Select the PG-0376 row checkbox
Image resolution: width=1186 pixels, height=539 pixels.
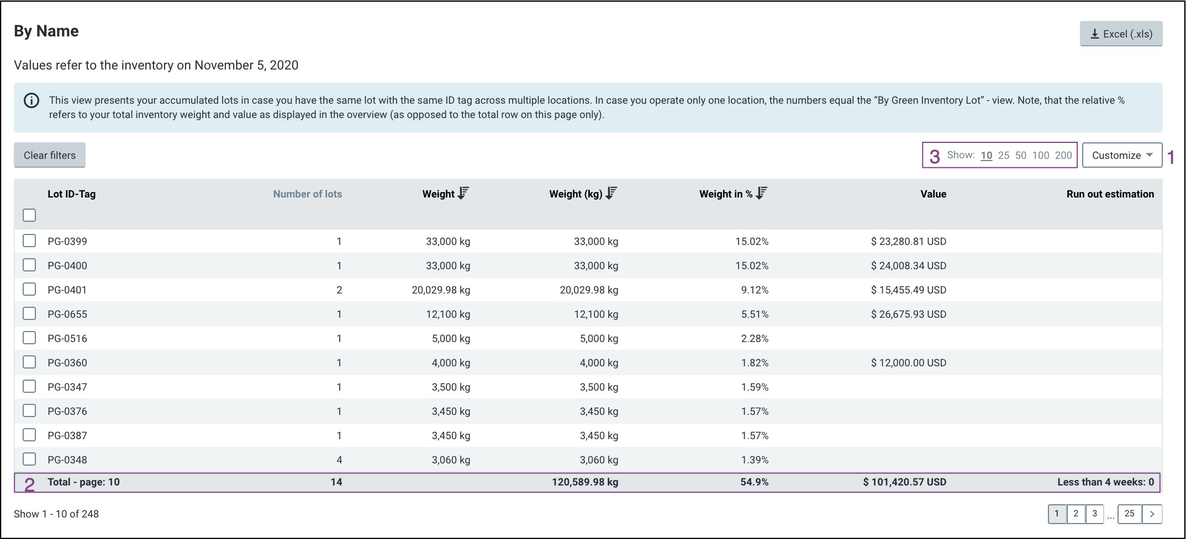click(29, 410)
